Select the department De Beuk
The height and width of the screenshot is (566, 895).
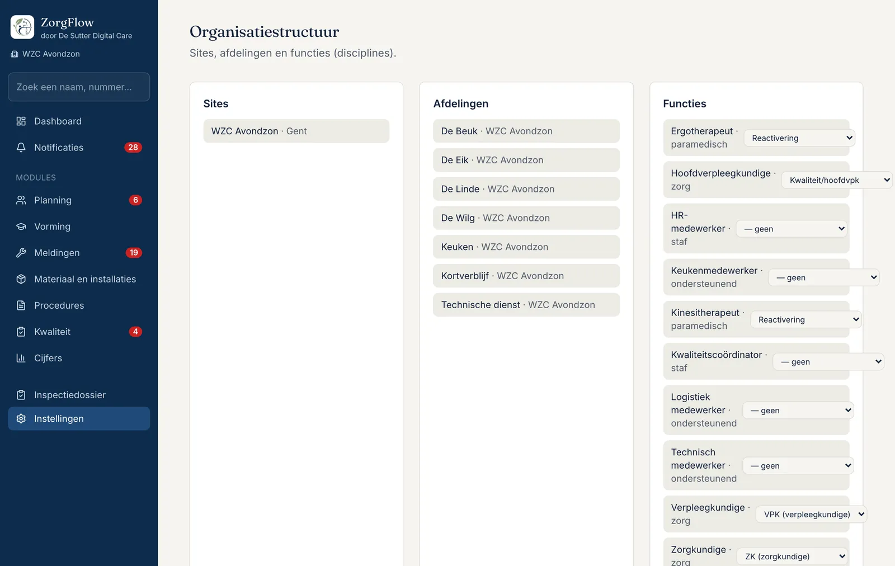tap(526, 131)
